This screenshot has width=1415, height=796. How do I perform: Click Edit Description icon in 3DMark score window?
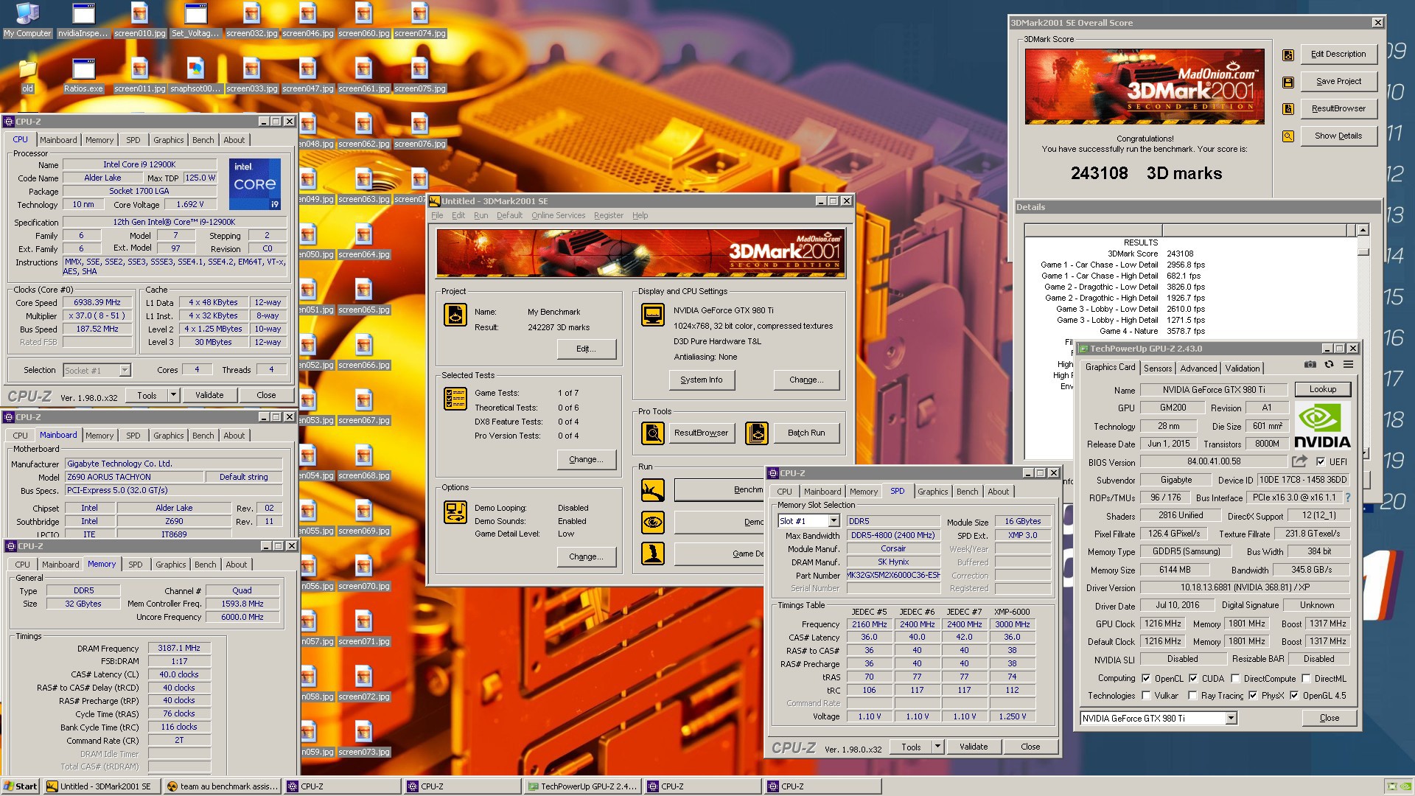coord(1288,55)
